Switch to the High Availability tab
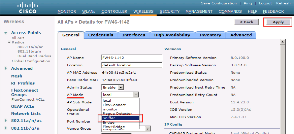This screenshot has height=134, width=294. 172,35
